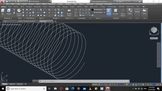Click the Box solid primitive tool
162x91 pixels.
tap(3, 12)
